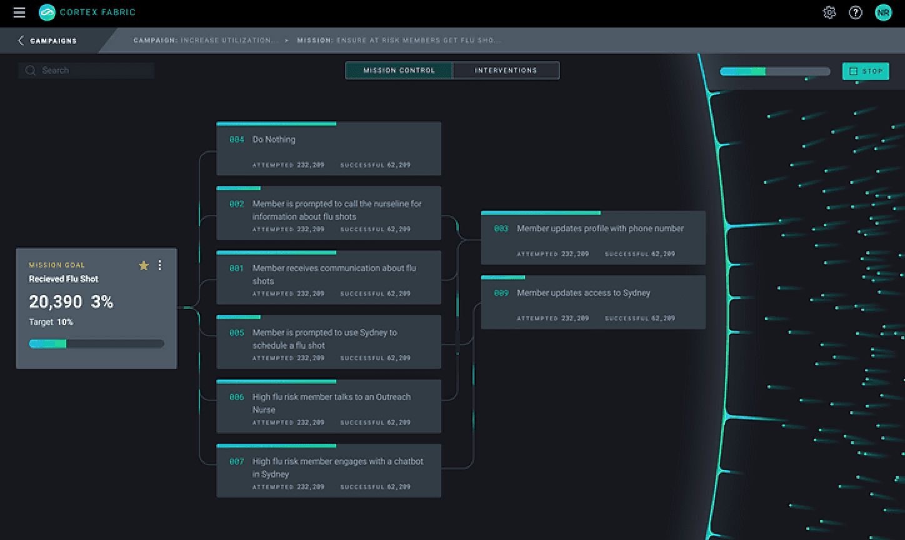Click the 003 updates profile phone number card
Image resolution: width=905 pixels, height=540 pixels.
coord(593,238)
